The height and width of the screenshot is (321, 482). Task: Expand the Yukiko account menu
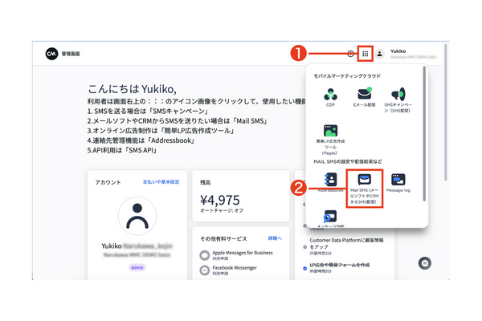pyautogui.click(x=398, y=54)
